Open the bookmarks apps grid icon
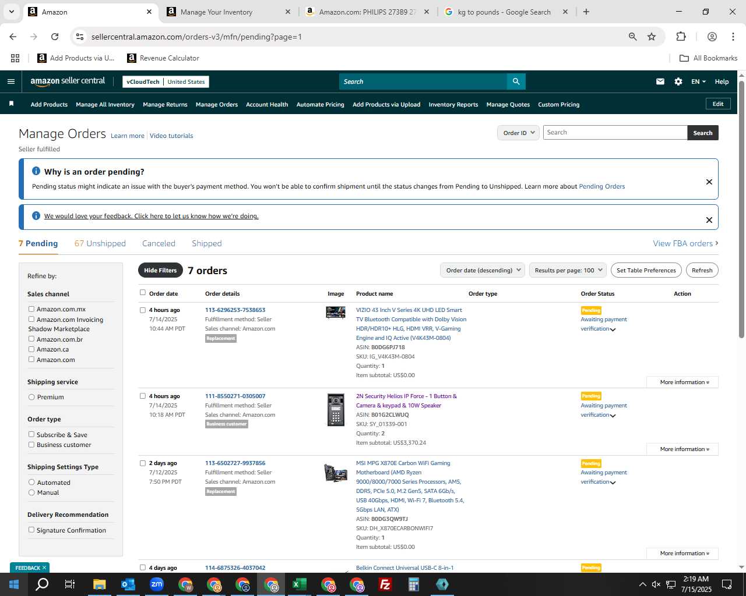Screen dimensions: 746x596 tap(15, 58)
